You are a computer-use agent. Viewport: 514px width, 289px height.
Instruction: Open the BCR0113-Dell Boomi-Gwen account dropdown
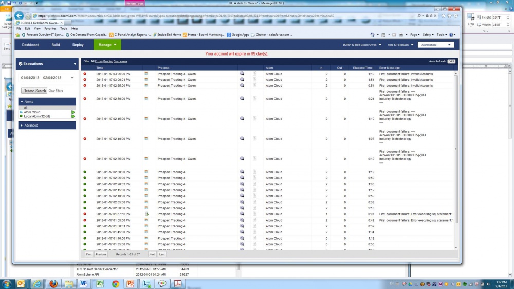click(362, 45)
